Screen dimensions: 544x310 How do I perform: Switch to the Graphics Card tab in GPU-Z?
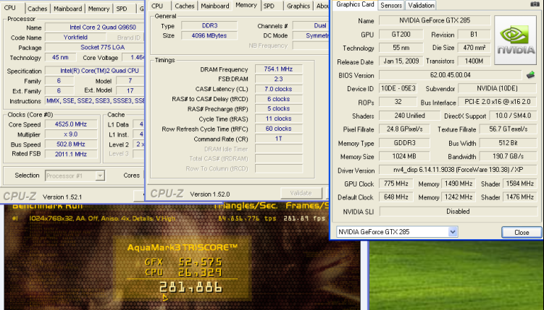point(355,5)
